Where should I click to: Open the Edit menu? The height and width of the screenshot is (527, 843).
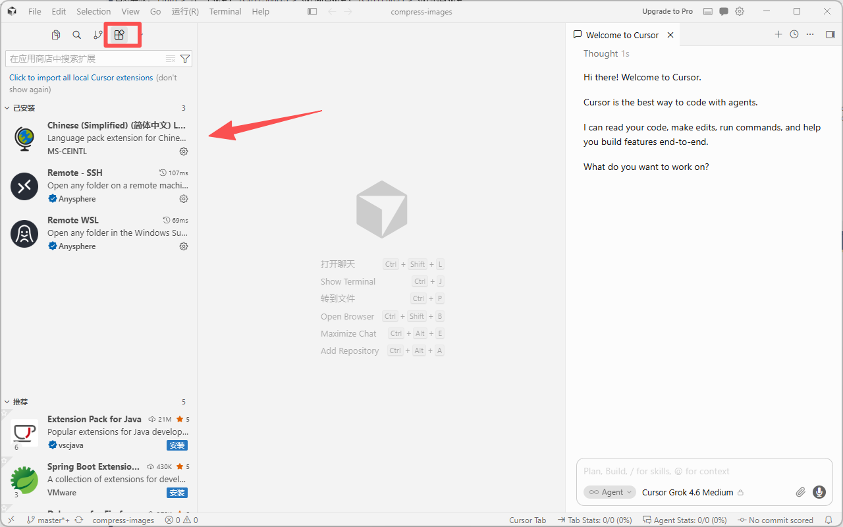pyautogui.click(x=59, y=11)
